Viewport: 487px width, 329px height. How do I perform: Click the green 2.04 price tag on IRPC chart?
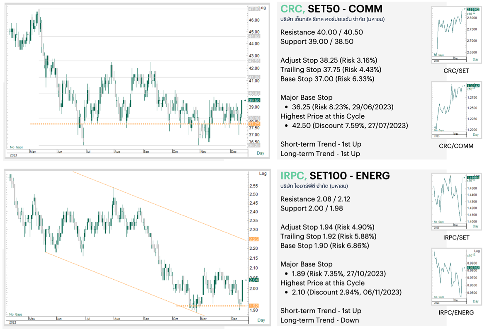coord(254,280)
